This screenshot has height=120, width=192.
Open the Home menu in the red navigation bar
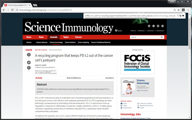click(29, 37)
